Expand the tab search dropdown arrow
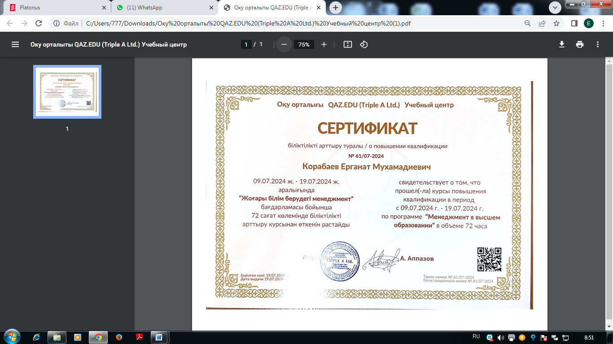This screenshot has width=613, height=344. click(x=555, y=8)
